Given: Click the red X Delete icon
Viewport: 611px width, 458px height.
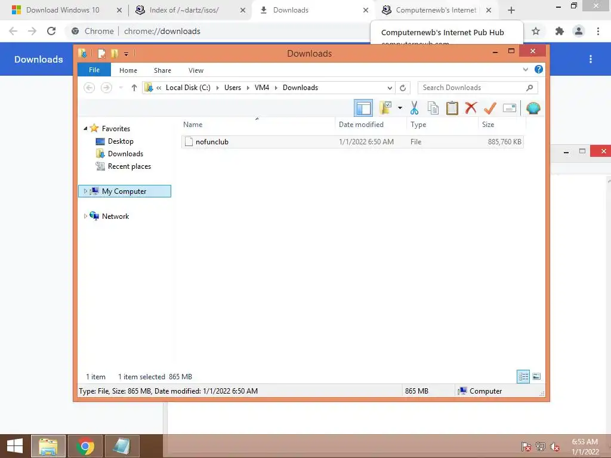Looking at the screenshot, I should [471, 108].
